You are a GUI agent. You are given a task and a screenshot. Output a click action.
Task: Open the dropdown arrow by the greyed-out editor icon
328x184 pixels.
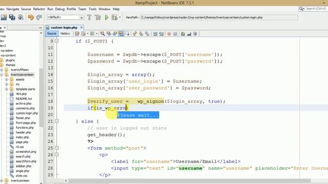pos(96,34)
